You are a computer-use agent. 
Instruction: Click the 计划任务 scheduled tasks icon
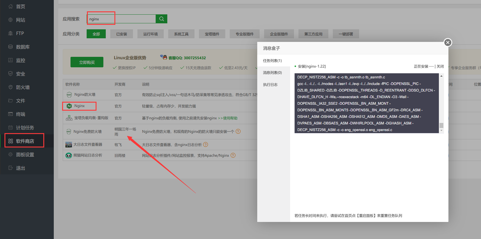pyautogui.click(x=10, y=127)
